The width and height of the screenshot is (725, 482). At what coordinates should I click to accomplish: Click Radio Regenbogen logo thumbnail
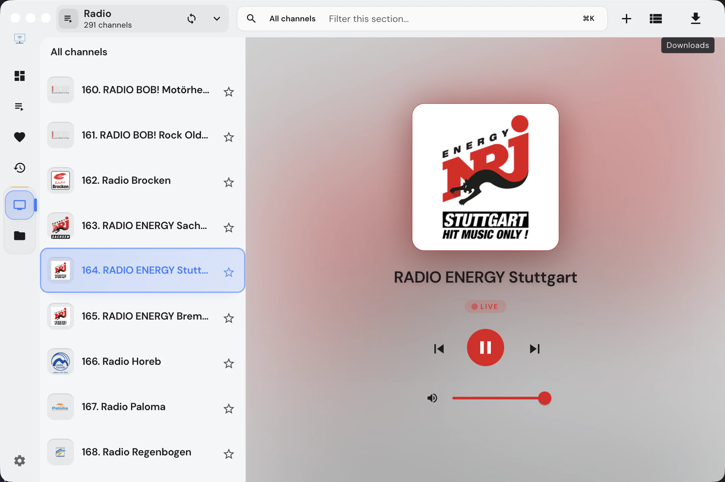click(61, 452)
